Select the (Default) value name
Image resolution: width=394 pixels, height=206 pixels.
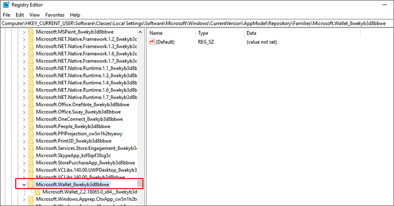[x=165, y=42]
